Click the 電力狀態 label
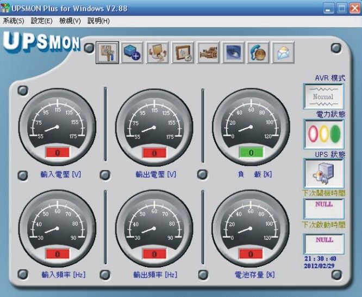Image resolution: width=362 pixels, height=297 pixels. [330, 114]
